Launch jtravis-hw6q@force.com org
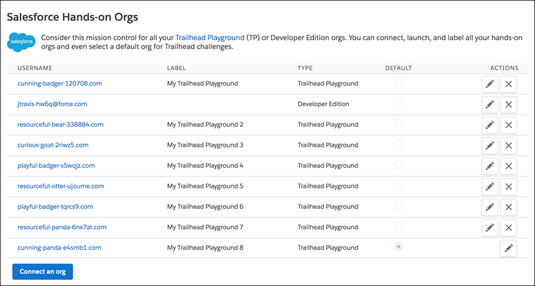The height and width of the screenshot is (286, 535). [52, 104]
